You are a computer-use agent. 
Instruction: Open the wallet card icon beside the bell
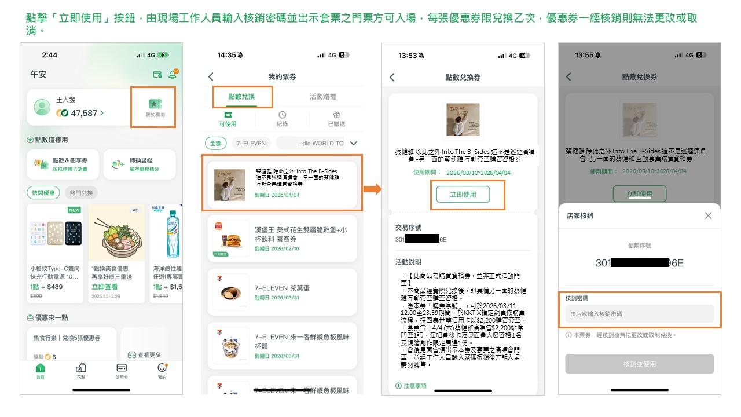157,75
